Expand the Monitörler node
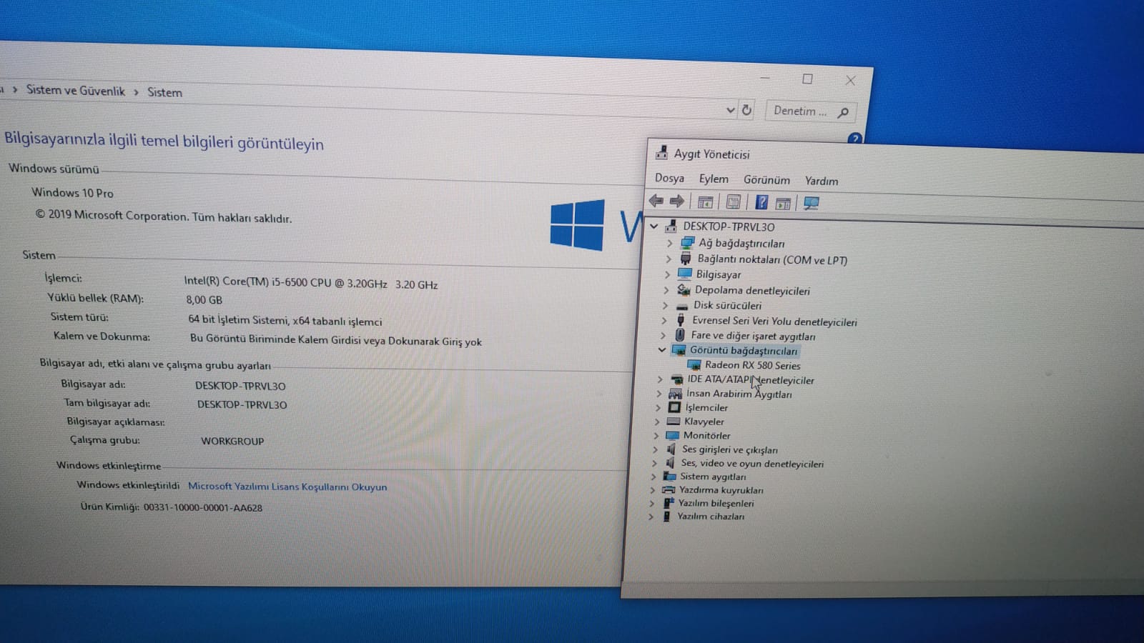The height and width of the screenshot is (643, 1144). [656, 435]
